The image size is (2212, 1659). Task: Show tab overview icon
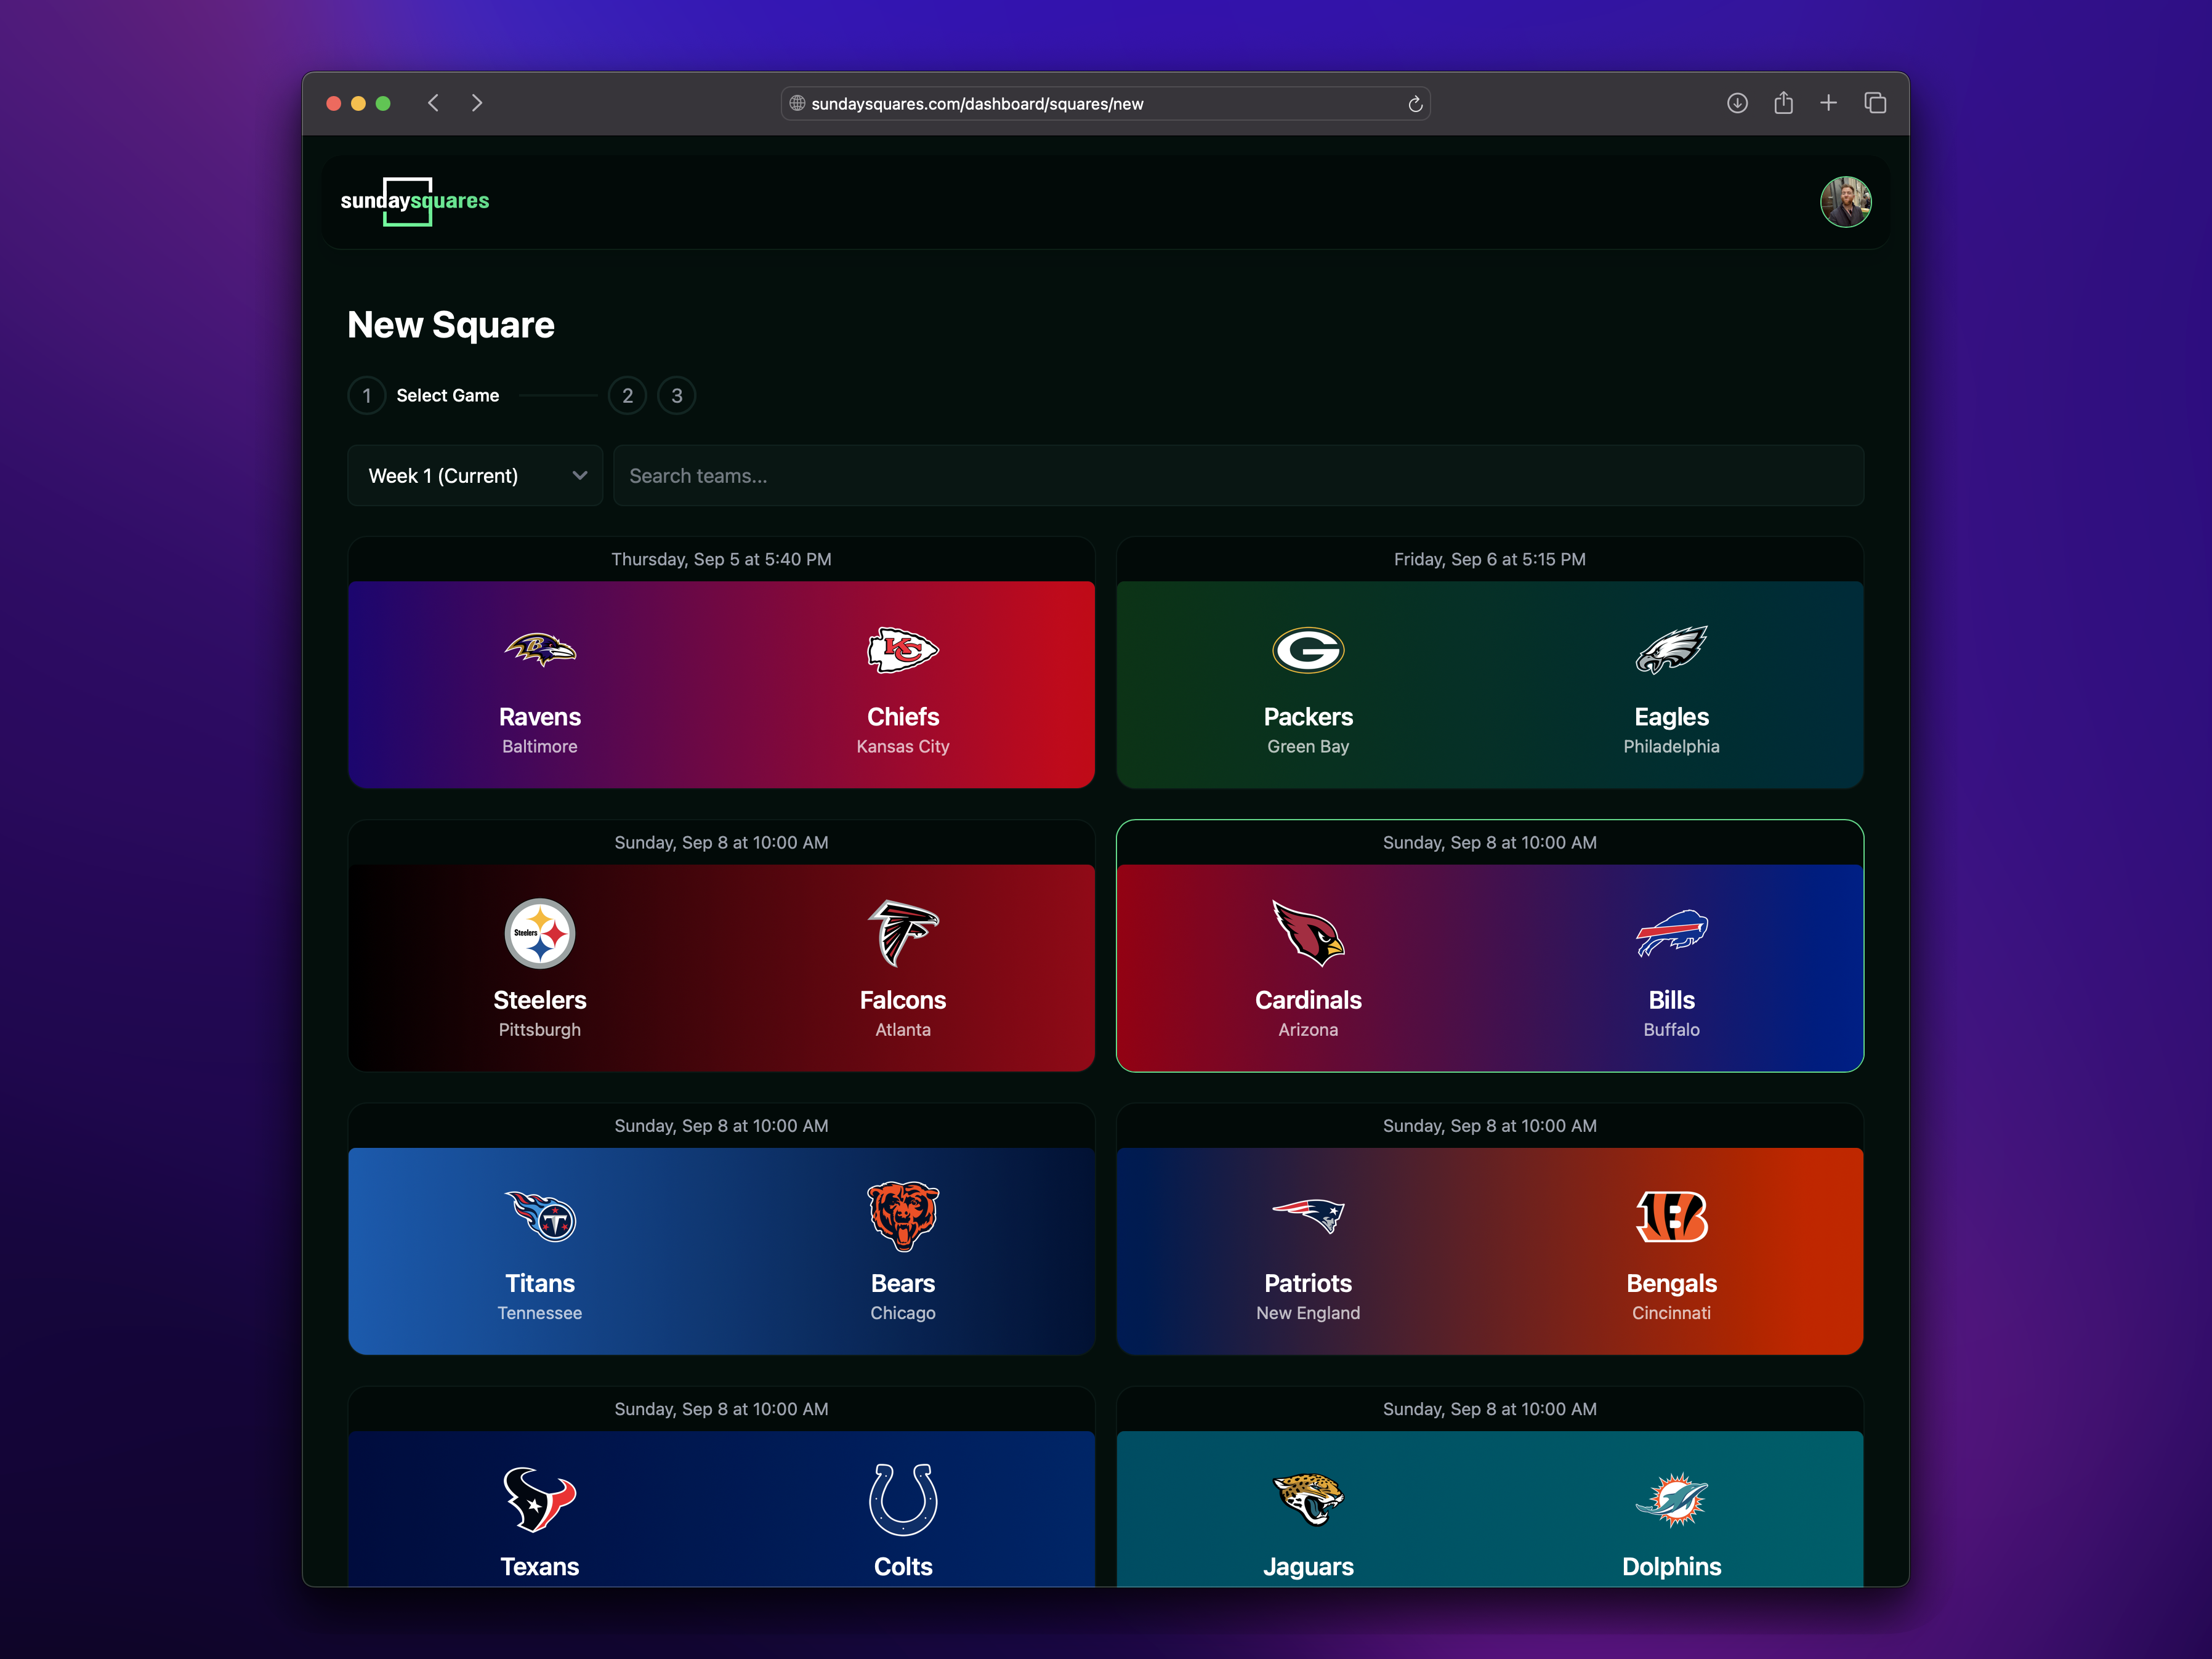tap(1875, 103)
